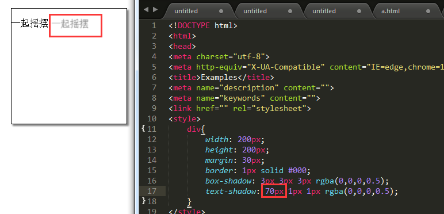This screenshot has width=444, height=214.
Task: Click the rel="stylesheet" attribute
Action: point(270,108)
